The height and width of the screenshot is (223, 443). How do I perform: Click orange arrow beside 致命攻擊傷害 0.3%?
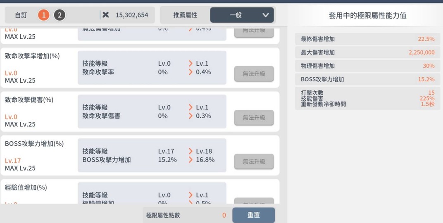pos(191,116)
